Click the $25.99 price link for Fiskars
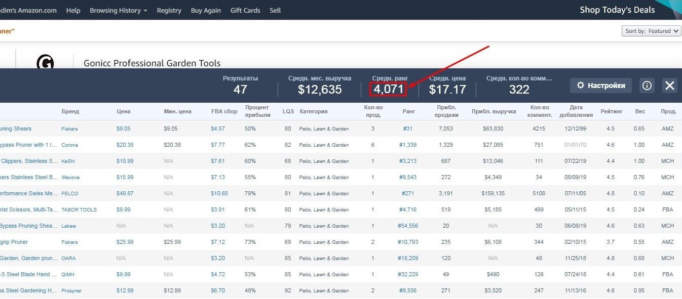This screenshot has width=682, height=299. coord(125,242)
